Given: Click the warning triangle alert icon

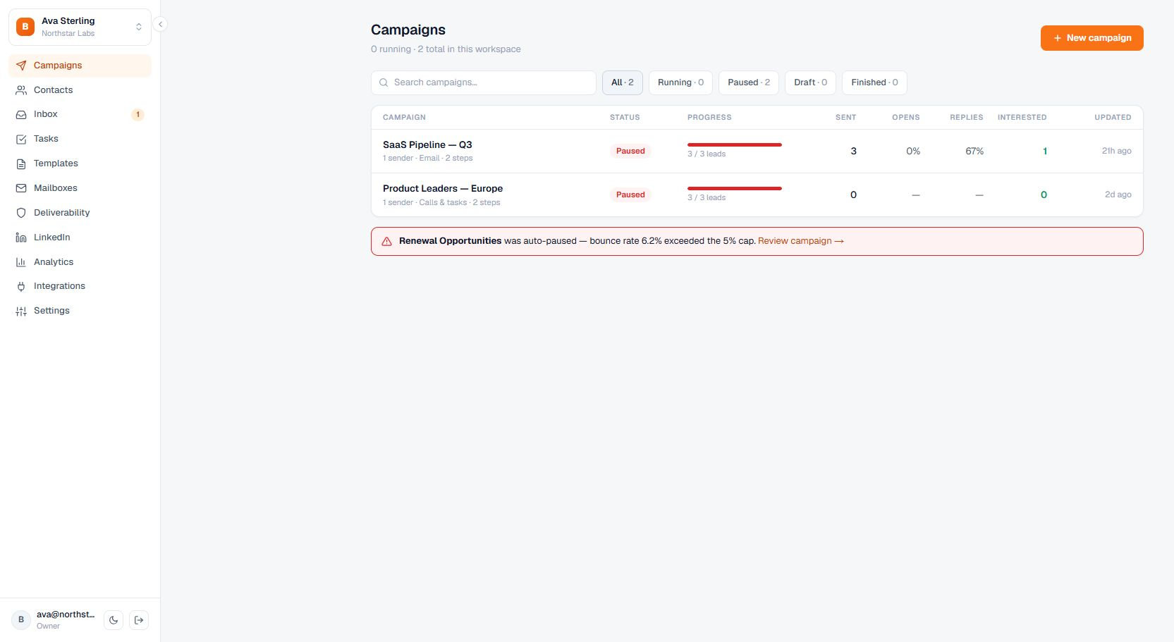Looking at the screenshot, I should coord(387,241).
